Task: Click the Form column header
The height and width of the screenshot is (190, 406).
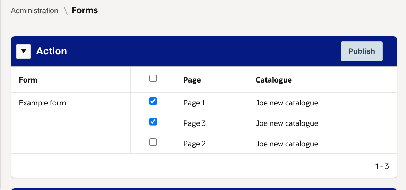Action: click(x=28, y=80)
